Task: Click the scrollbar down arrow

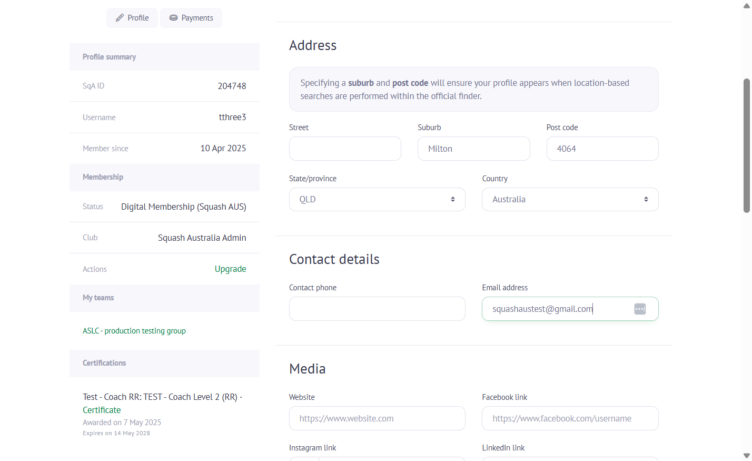Action: point(747,456)
